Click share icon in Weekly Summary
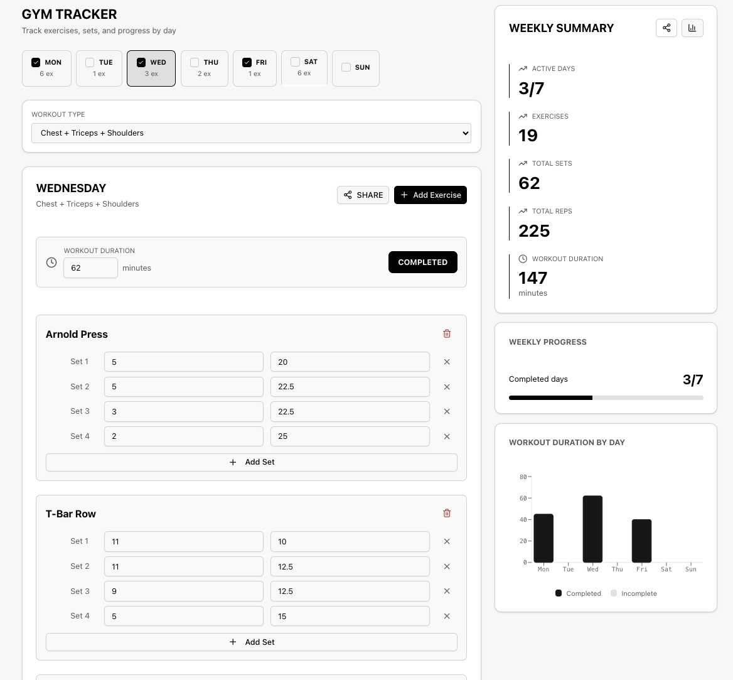Screen dimensions: 733x680 click(666, 28)
